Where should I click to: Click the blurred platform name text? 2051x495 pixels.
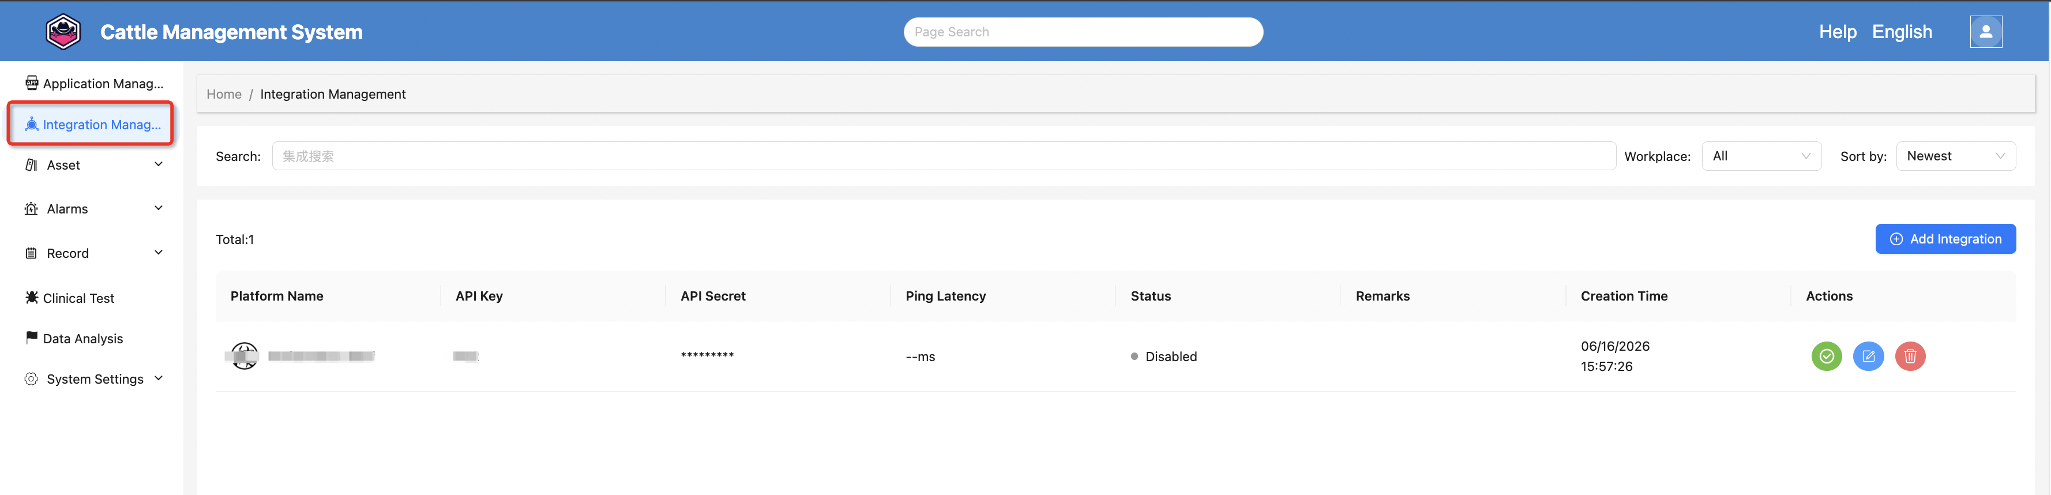tap(321, 356)
